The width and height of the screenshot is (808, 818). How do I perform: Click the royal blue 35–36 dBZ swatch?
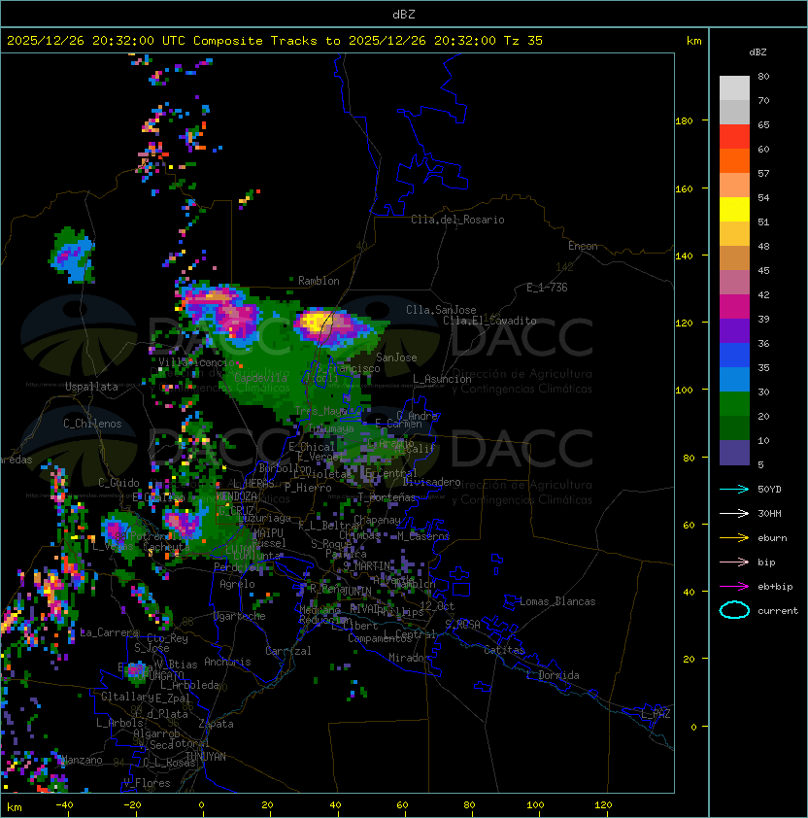734,355
